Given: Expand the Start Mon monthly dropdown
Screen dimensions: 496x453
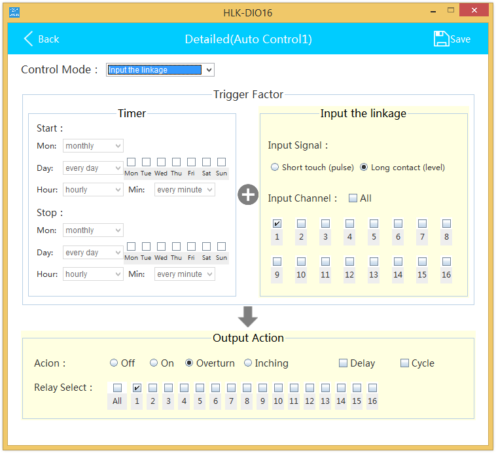Looking at the screenshot, I should click(93, 146).
